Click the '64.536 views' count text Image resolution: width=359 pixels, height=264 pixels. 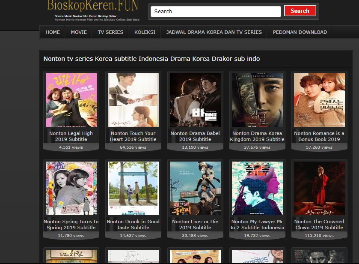point(133,147)
